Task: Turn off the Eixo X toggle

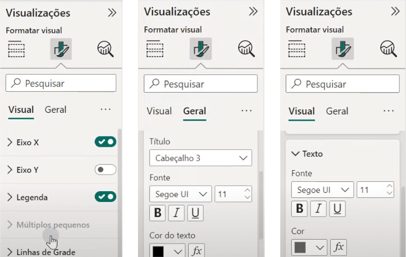Action: [105, 142]
